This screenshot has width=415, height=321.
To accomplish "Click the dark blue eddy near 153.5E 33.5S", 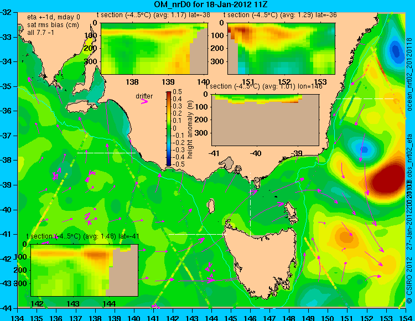I will coord(396,50).
